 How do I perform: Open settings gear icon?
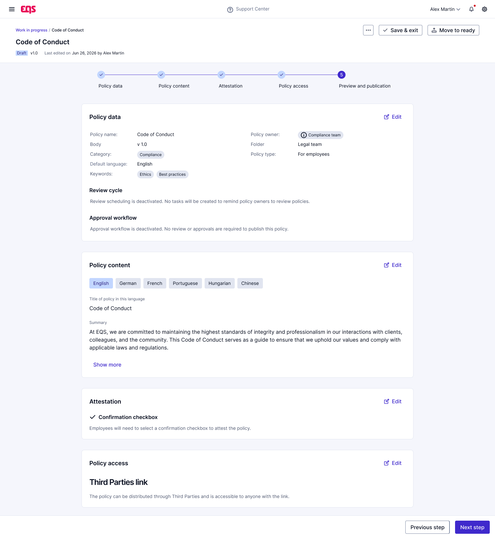[485, 9]
